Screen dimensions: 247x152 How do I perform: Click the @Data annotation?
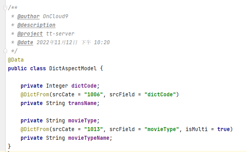point(16,60)
